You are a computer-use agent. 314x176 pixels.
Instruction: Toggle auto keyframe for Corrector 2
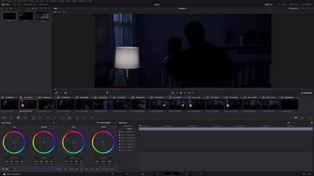click(124, 135)
